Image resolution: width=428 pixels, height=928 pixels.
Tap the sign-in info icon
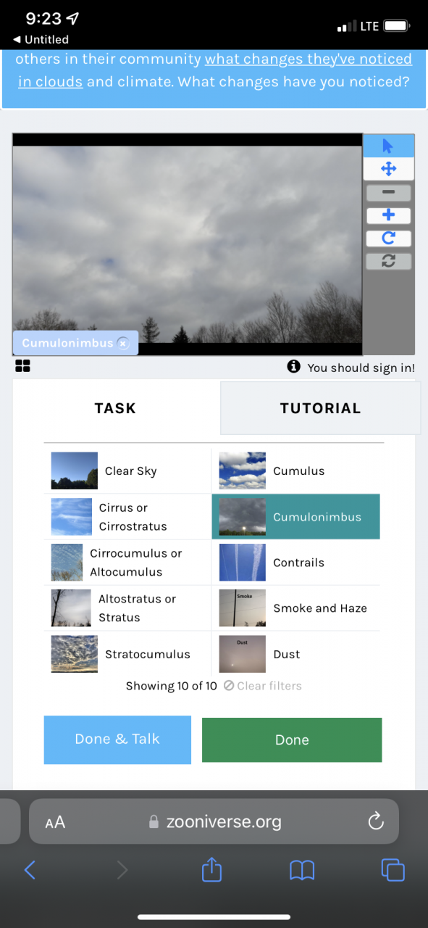point(293,367)
